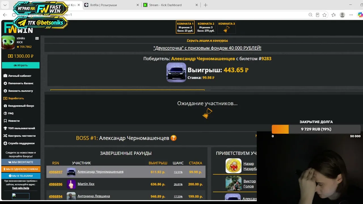Open browser settings three-dot menu
This screenshot has height=204, width=363.
351,15
